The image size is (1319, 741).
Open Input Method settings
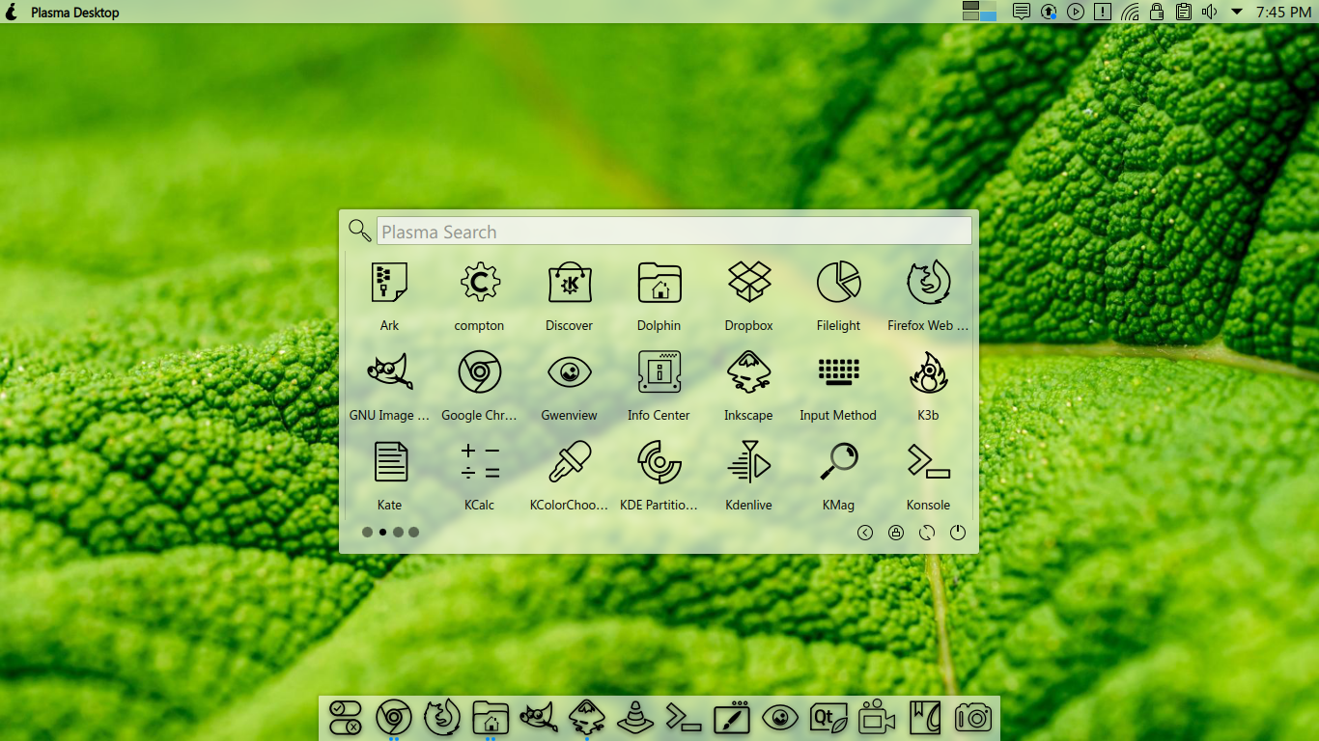pyautogui.click(x=838, y=386)
